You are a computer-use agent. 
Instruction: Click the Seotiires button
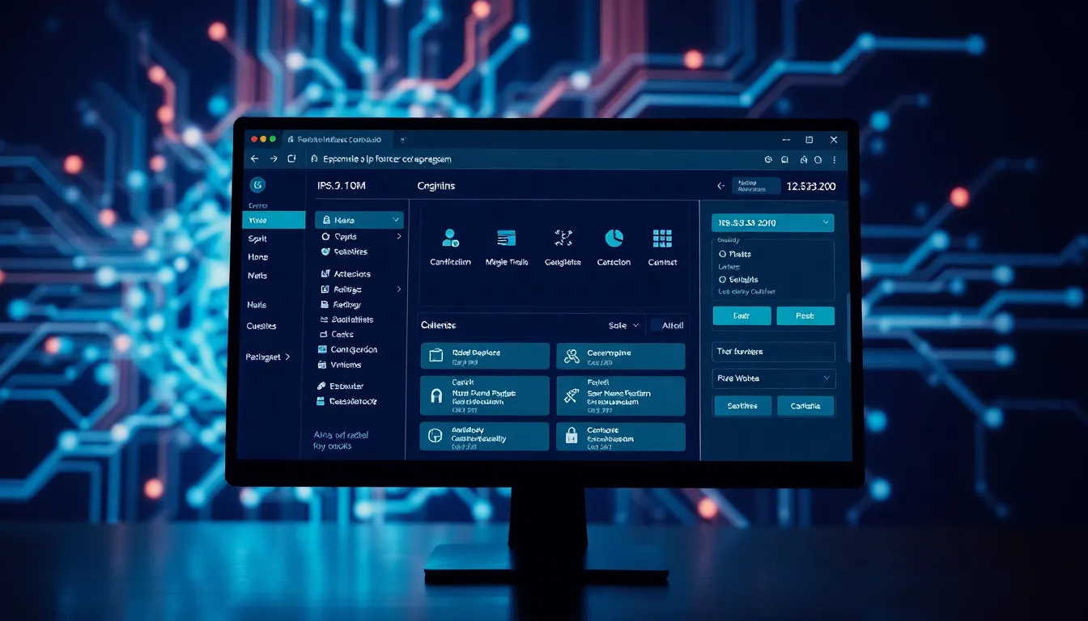tap(742, 406)
